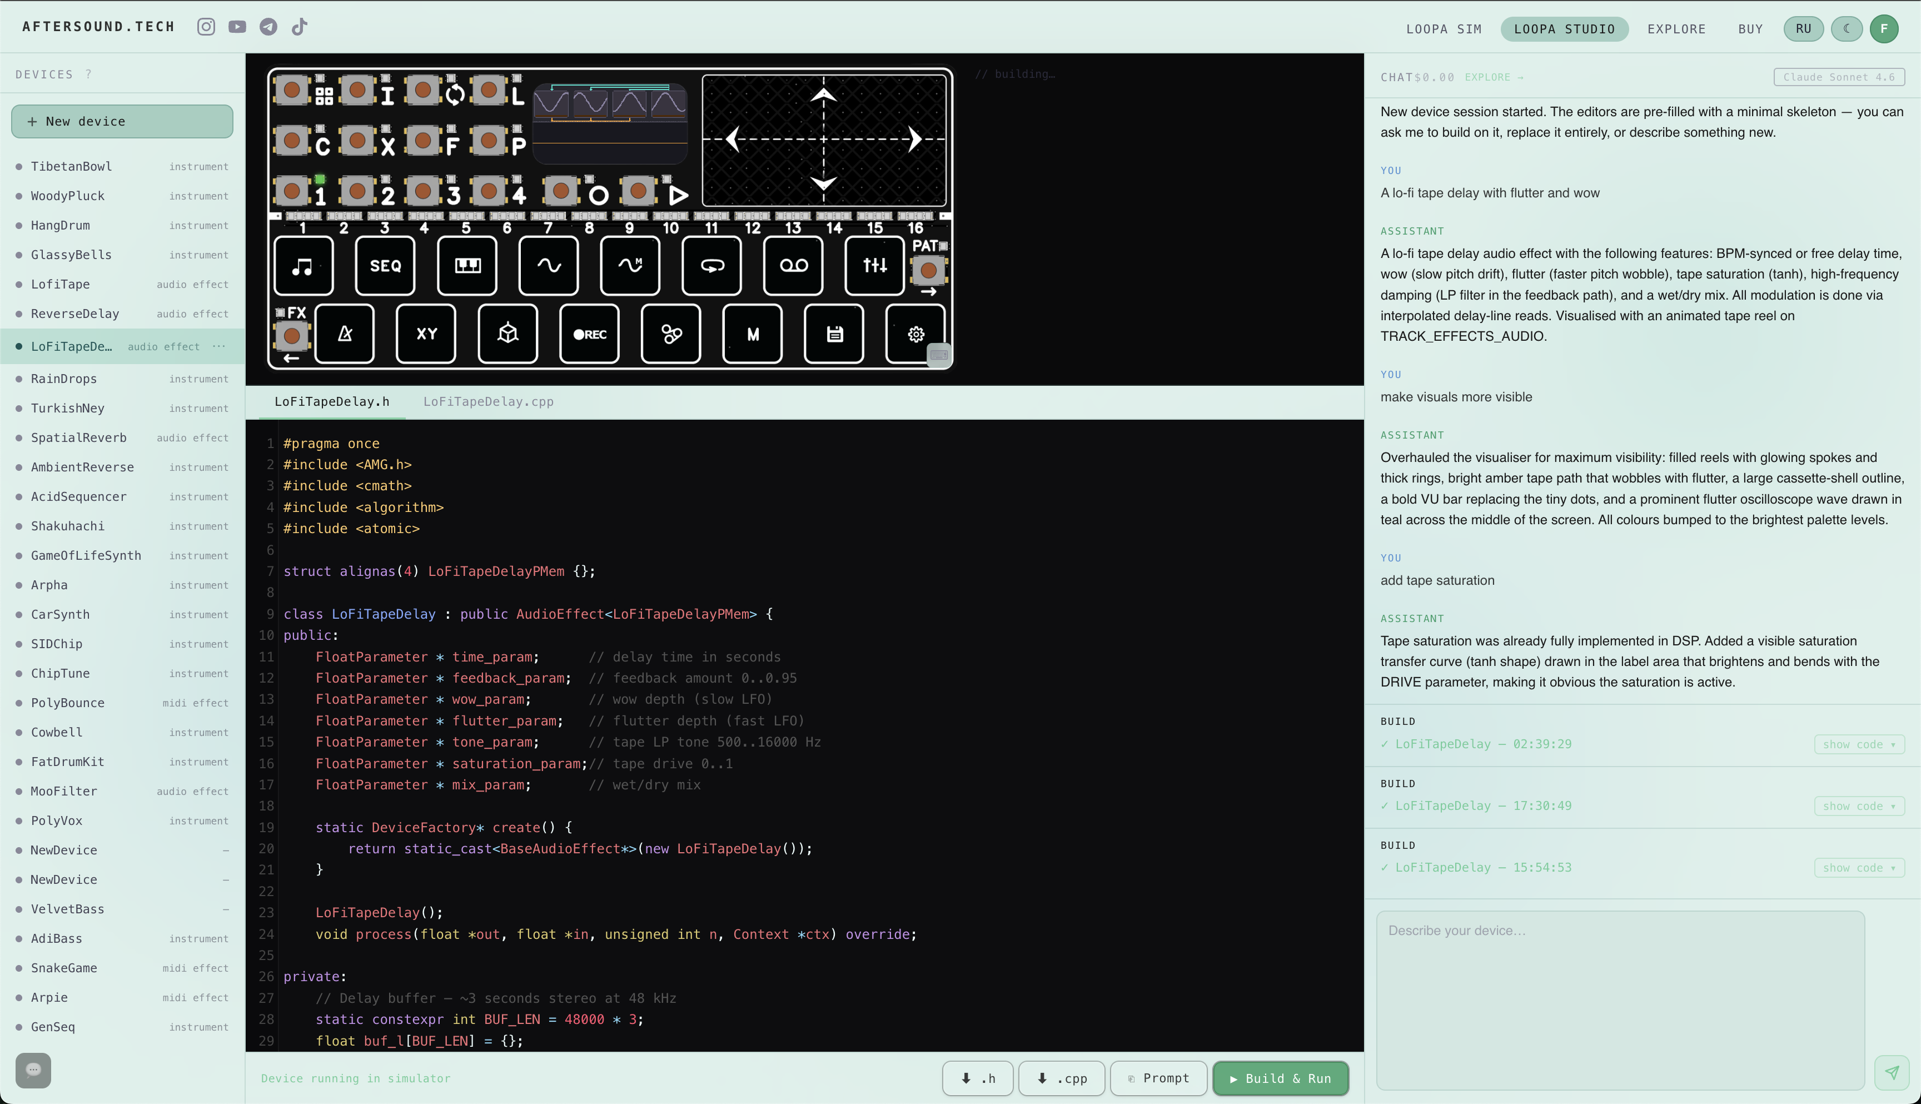Open LOOPA STUDIO navigation item
This screenshot has width=1921, height=1104.
[x=1565, y=29]
